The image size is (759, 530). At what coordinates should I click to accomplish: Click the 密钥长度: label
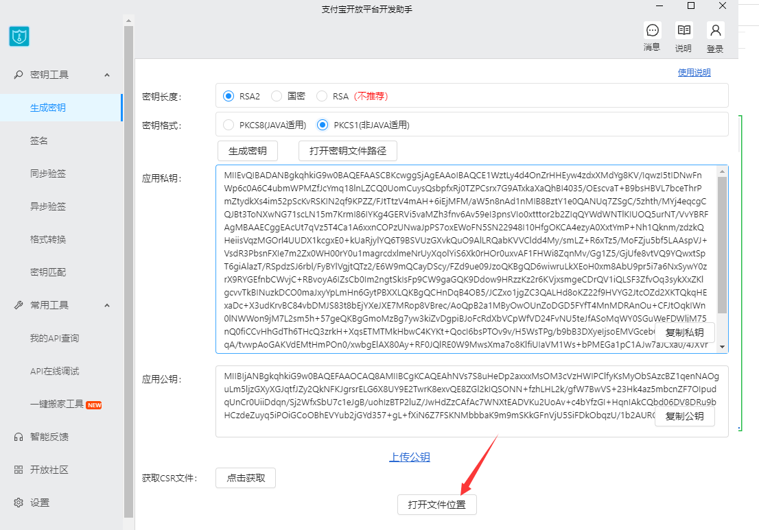[x=162, y=97]
